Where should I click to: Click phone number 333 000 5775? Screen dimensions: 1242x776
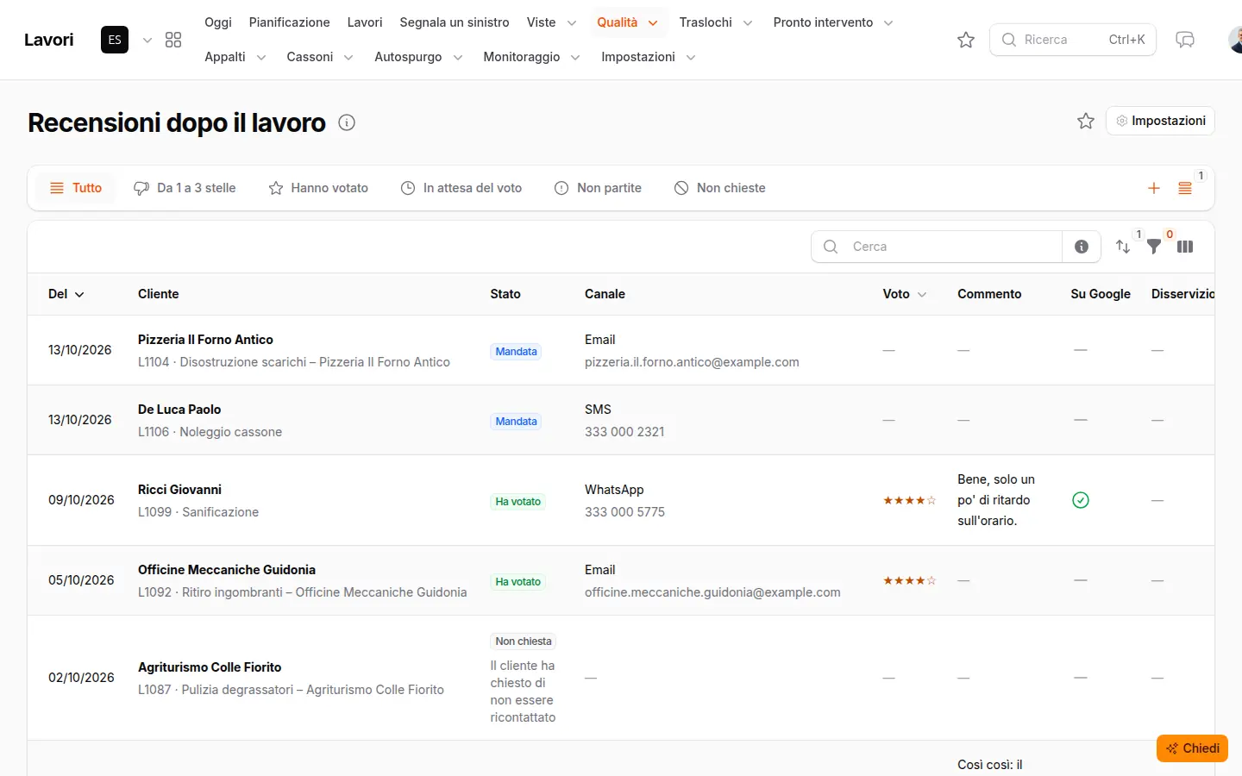pyautogui.click(x=624, y=512)
